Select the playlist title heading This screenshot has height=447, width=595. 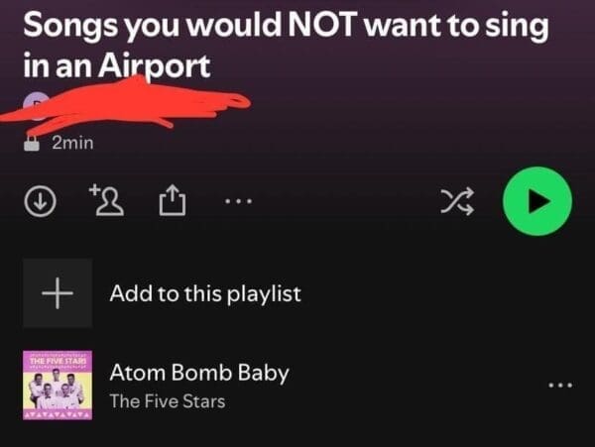tap(286, 45)
